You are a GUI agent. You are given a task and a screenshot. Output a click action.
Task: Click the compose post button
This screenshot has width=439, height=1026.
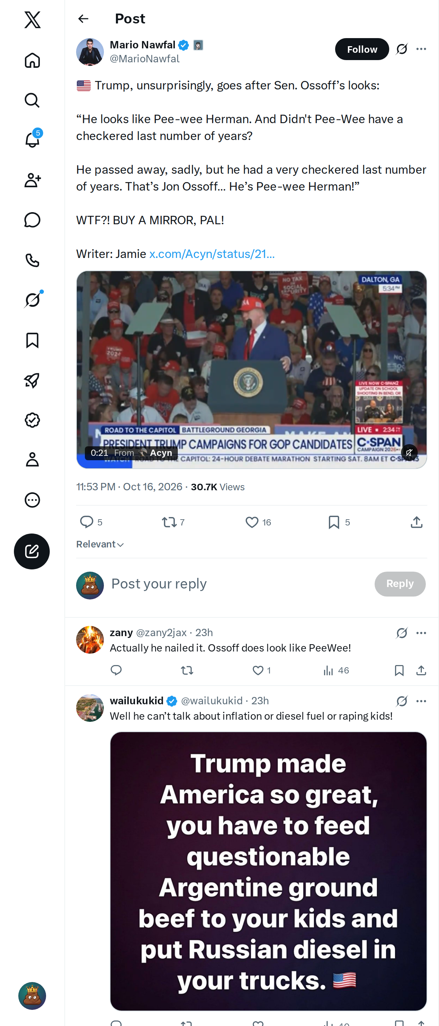[x=32, y=551]
